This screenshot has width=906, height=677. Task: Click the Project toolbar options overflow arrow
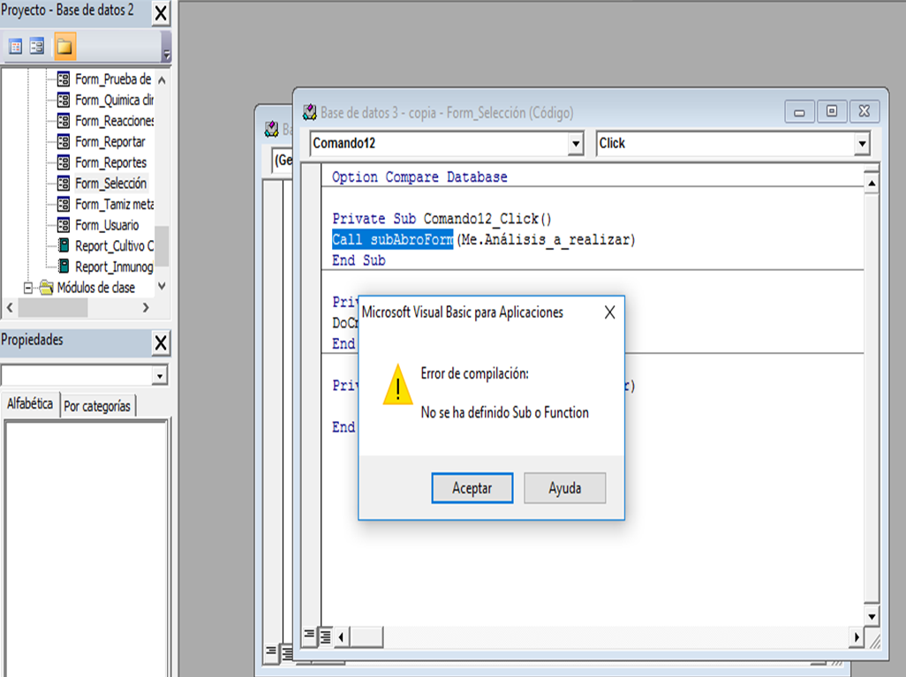(166, 55)
